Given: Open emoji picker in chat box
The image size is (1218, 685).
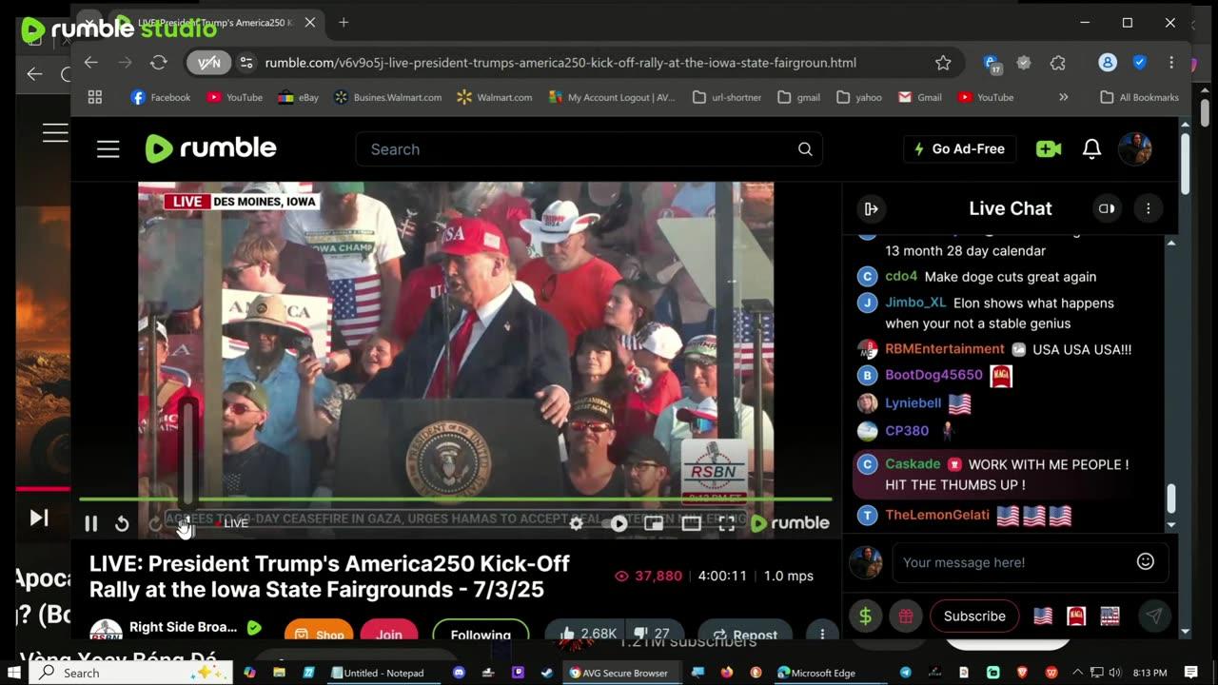Looking at the screenshot, I should click(1146, 561).
